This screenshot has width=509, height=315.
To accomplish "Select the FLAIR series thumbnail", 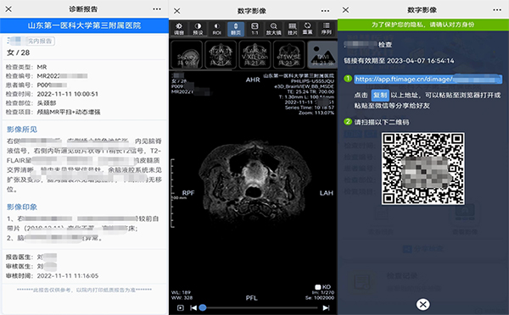I will coord(255,55).
